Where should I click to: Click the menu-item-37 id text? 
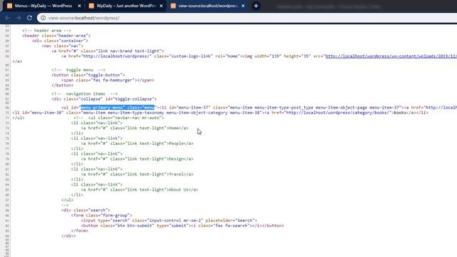[194, 108]
